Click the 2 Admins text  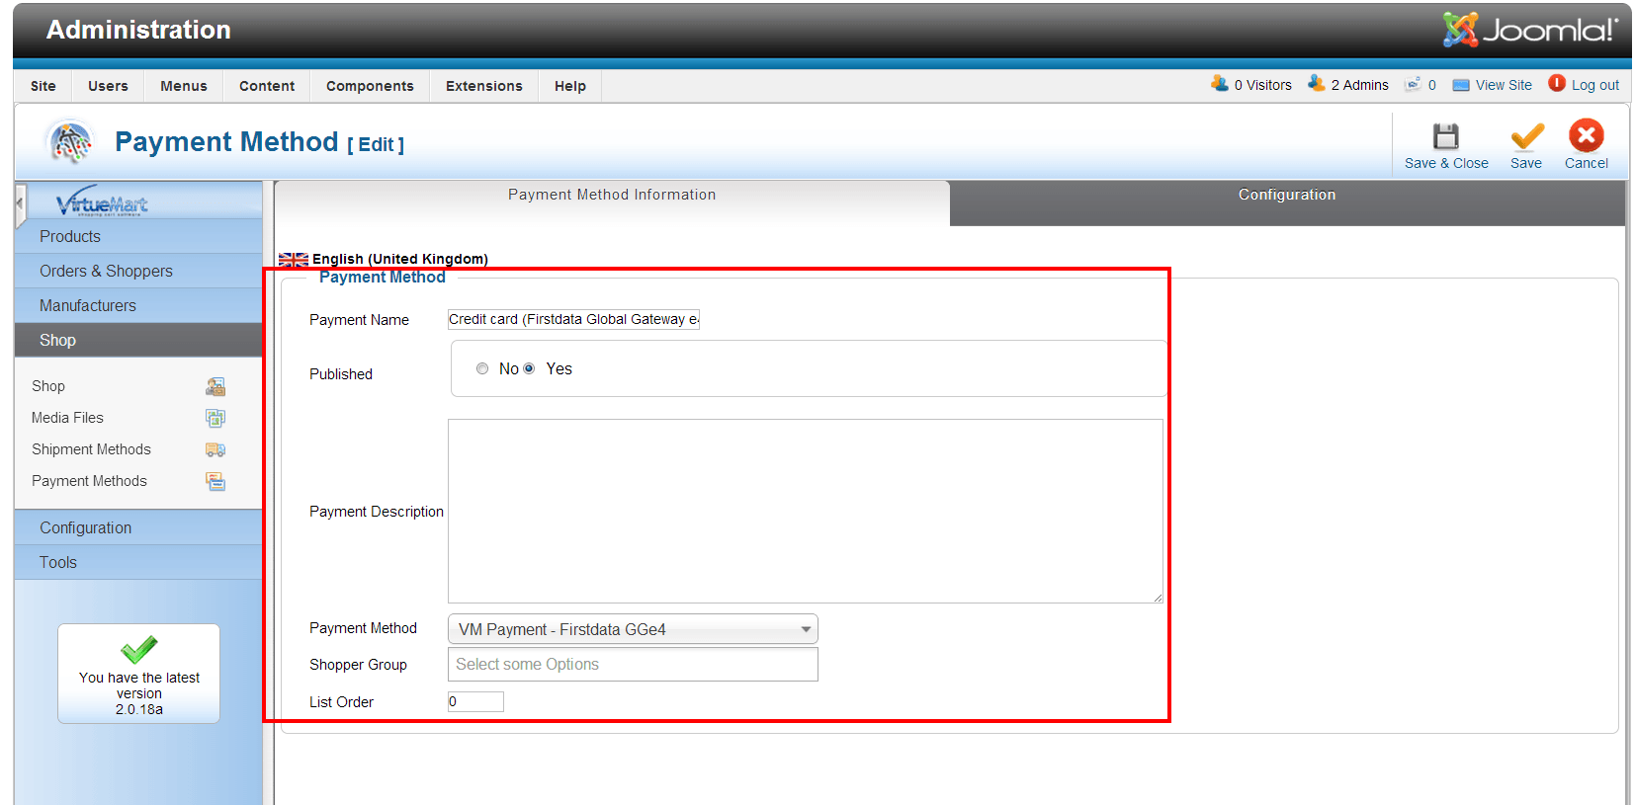1359,85
